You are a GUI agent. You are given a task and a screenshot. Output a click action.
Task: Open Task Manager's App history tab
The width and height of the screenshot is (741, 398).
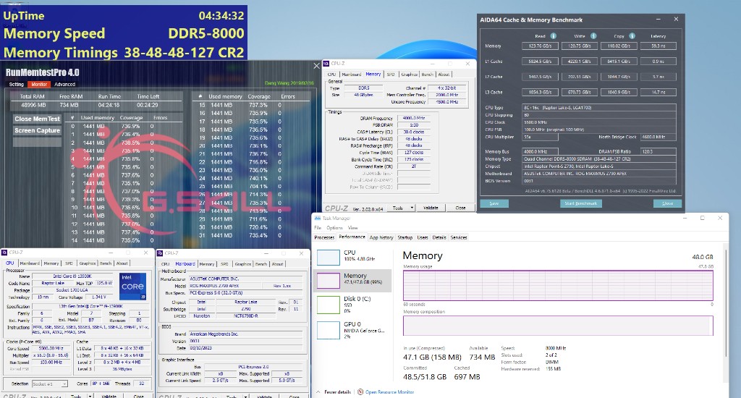[x=381, y=237]
